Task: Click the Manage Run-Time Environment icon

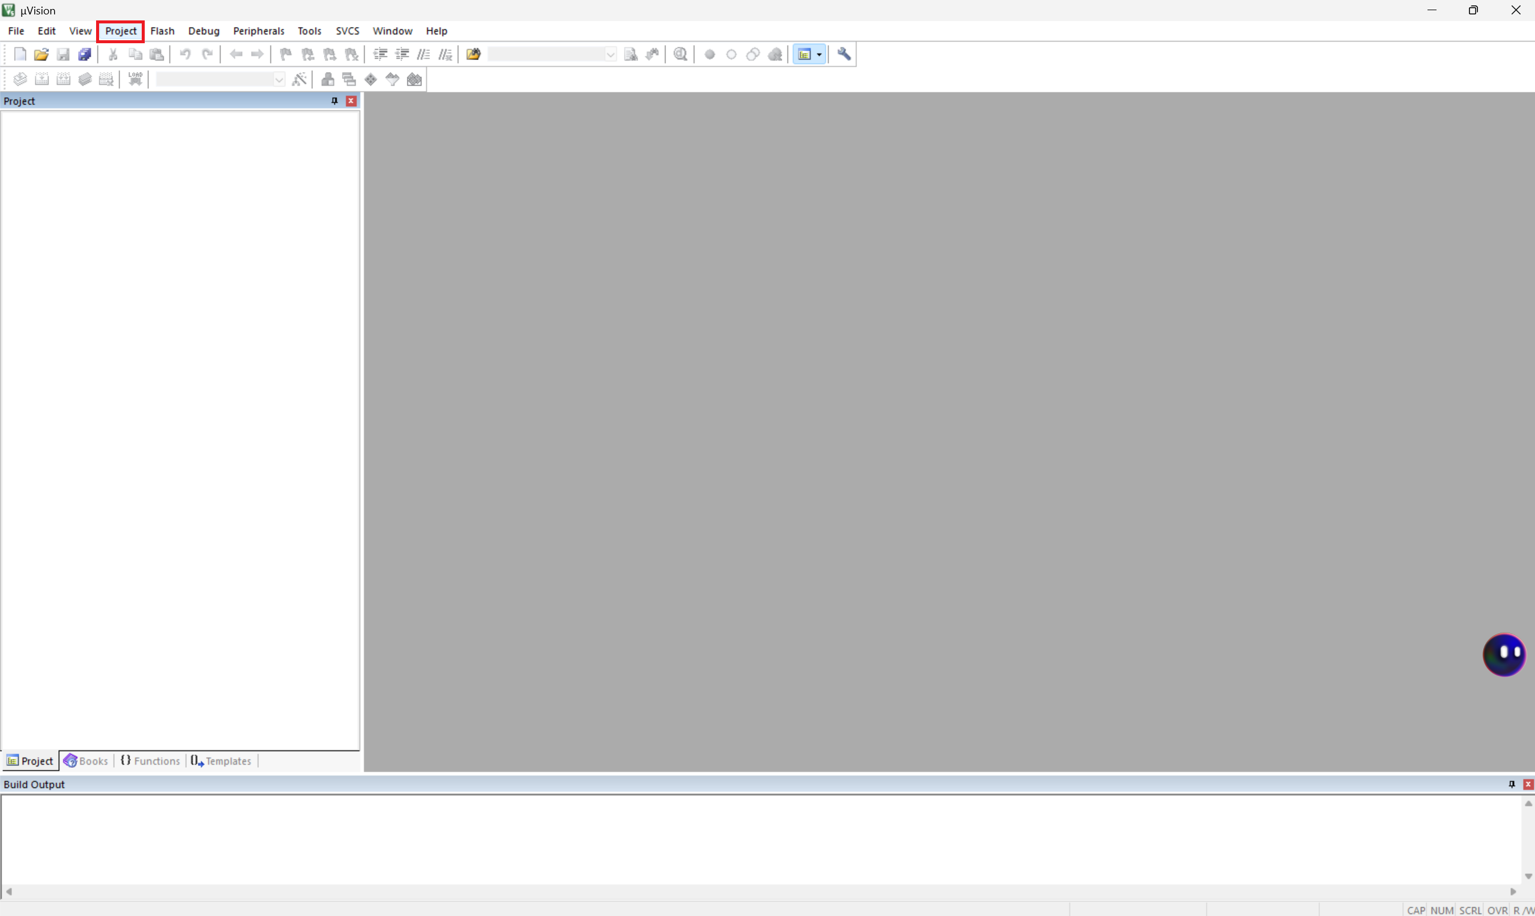Action: (371, 79)
